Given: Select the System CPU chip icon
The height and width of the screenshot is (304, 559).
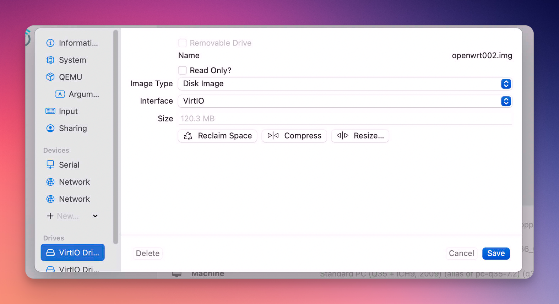Looking at the screenshot, I should 50,60.
